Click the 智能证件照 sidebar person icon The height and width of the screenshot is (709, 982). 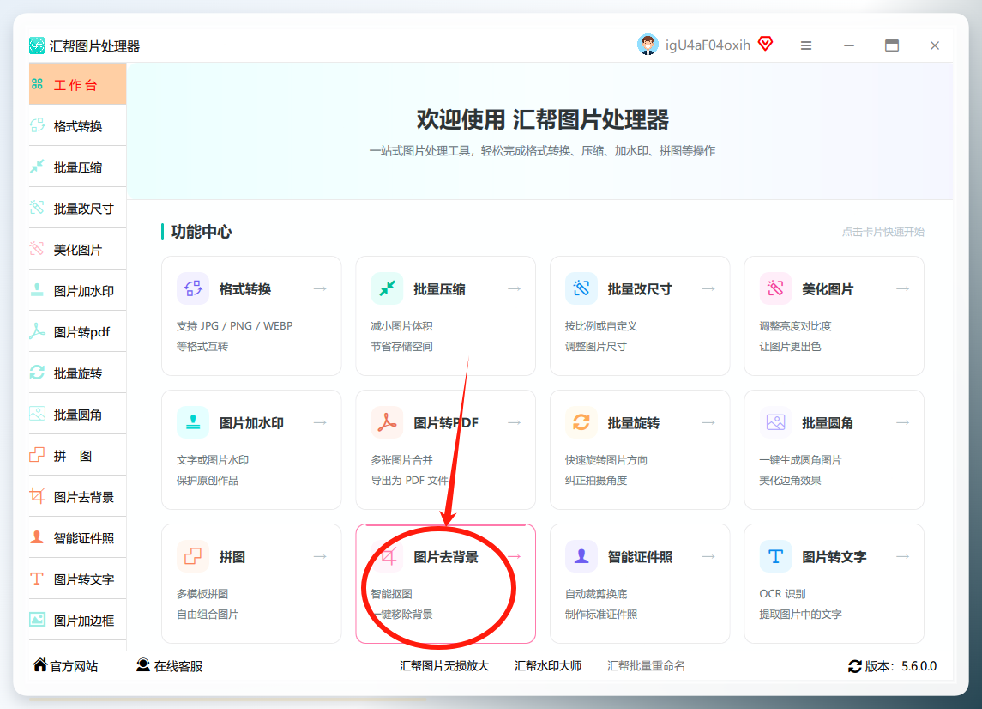point(37,537)
